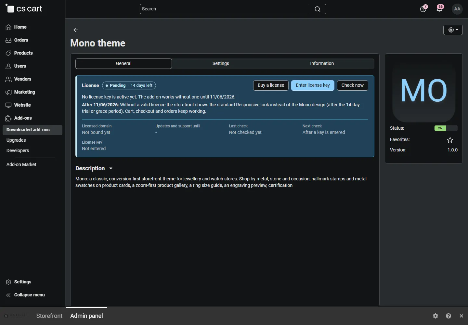This screenshot has width=468, height=325.
Task: Open Home from the sidebar
Action: (x=20, y=27)
